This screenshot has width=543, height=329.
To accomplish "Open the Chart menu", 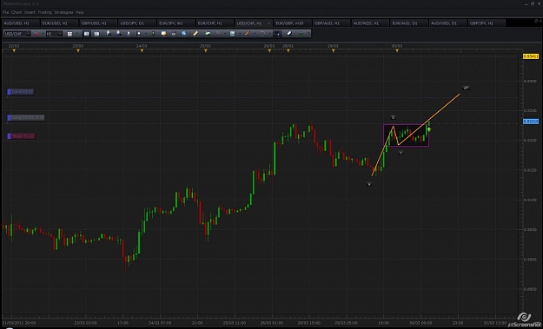I will click(17, 12).
